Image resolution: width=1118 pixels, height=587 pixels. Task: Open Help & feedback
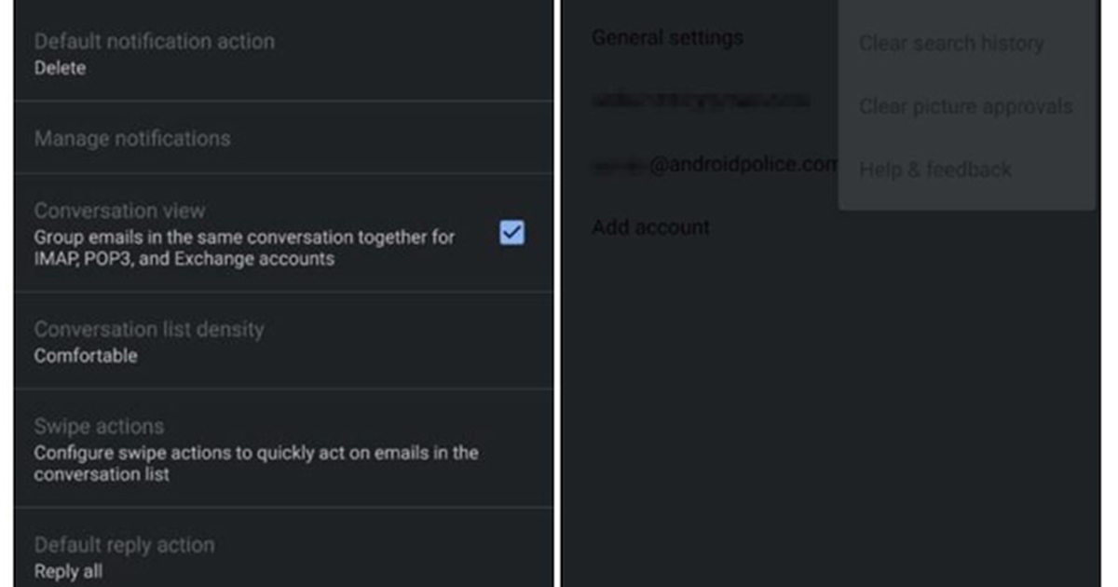tap(935, 169)
